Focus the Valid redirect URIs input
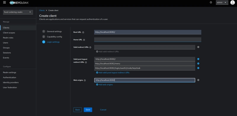Image resolution: width=237 pixels, height=116 pixels. pyautogui.click(x=145, y=47)
